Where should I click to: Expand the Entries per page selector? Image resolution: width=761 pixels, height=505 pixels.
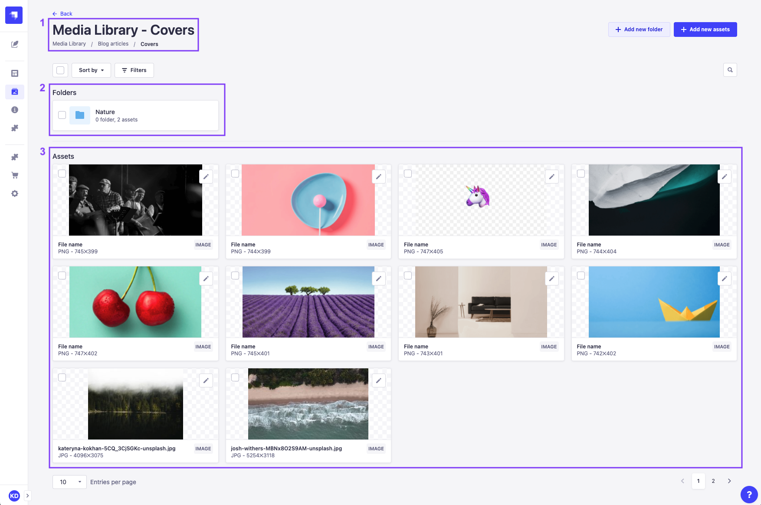coord(69,482)
